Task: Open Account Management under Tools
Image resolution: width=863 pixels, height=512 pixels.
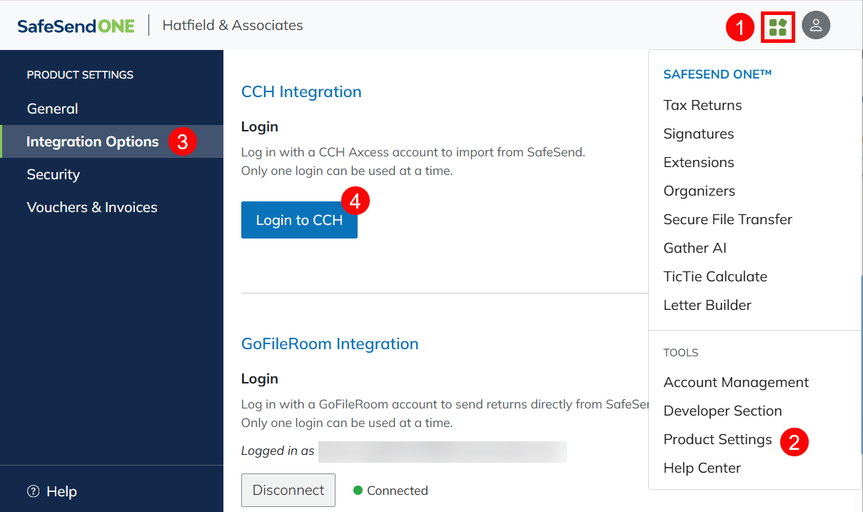Action: point(736,382)
